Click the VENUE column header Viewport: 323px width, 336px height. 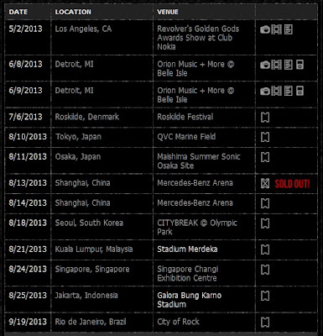[x=168, y=12]
